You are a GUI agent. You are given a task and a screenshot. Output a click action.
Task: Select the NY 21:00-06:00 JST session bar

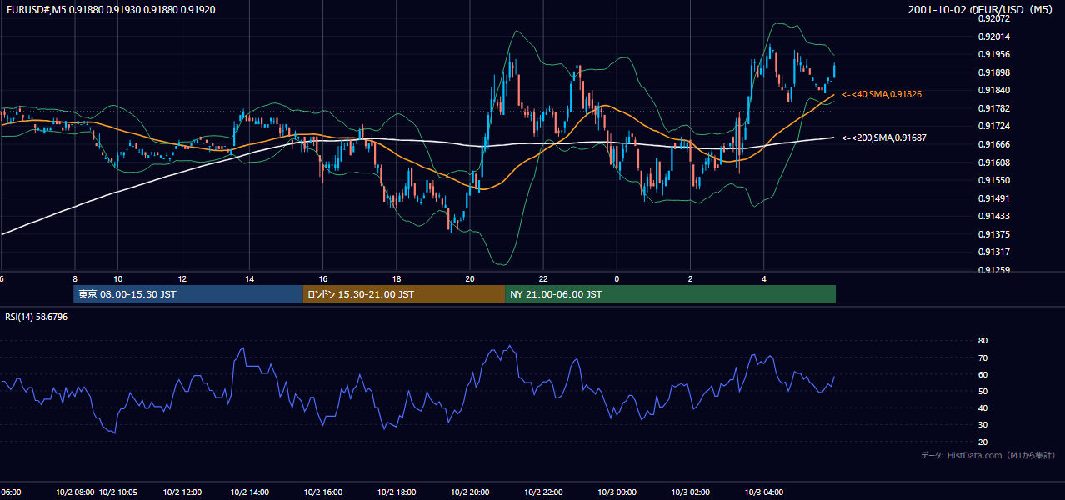click(670, 294)
